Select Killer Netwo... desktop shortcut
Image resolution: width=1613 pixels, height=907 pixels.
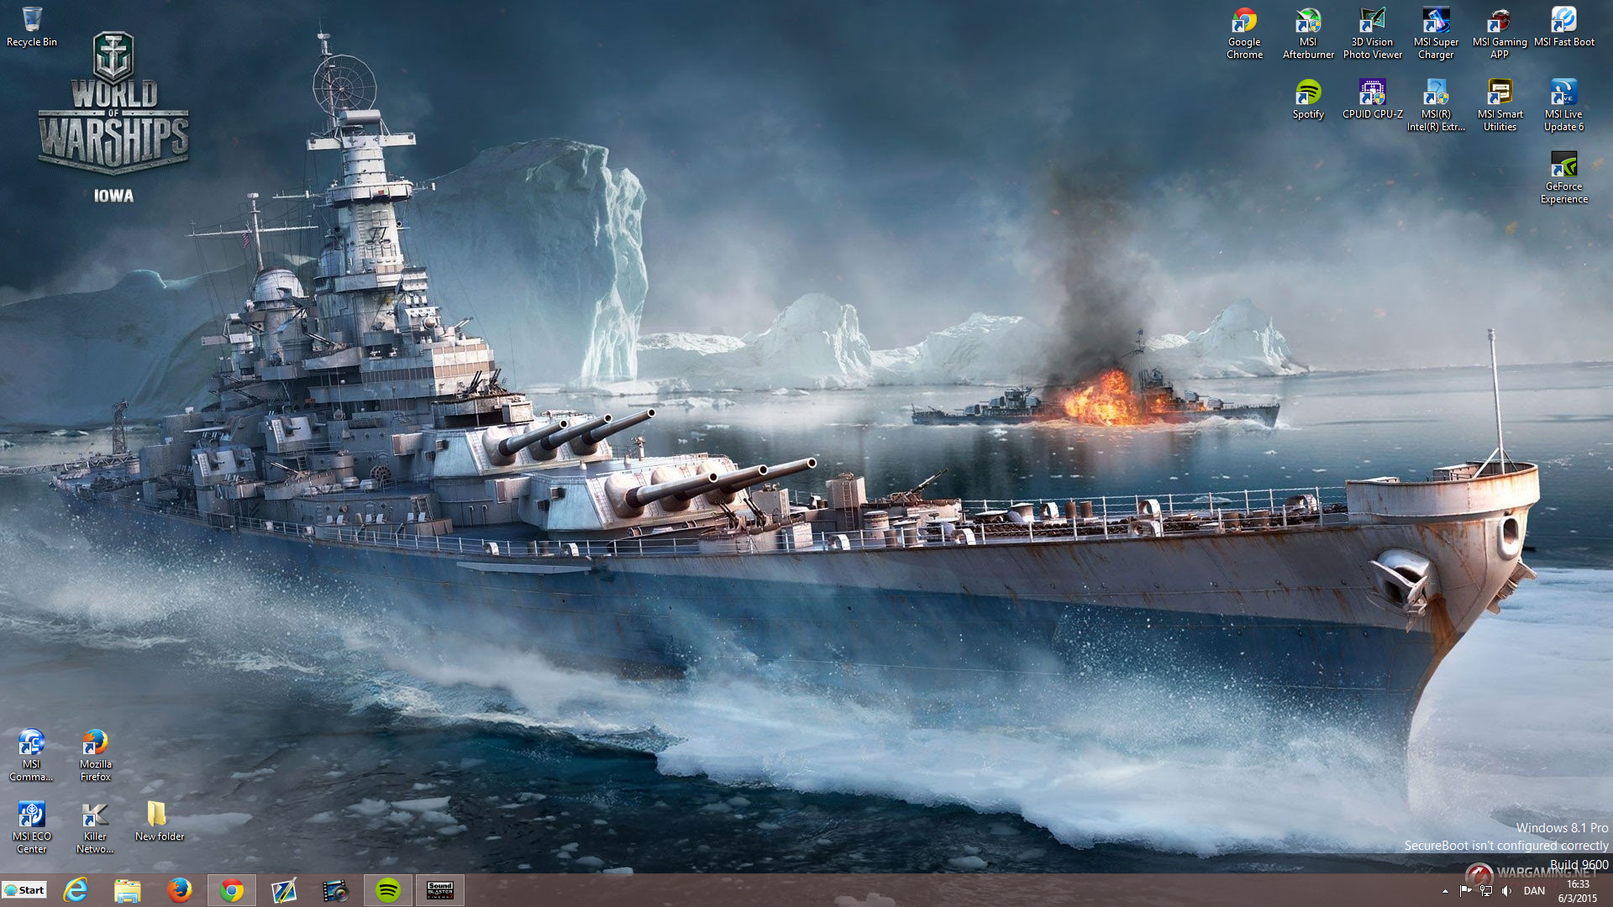(95, 827)
